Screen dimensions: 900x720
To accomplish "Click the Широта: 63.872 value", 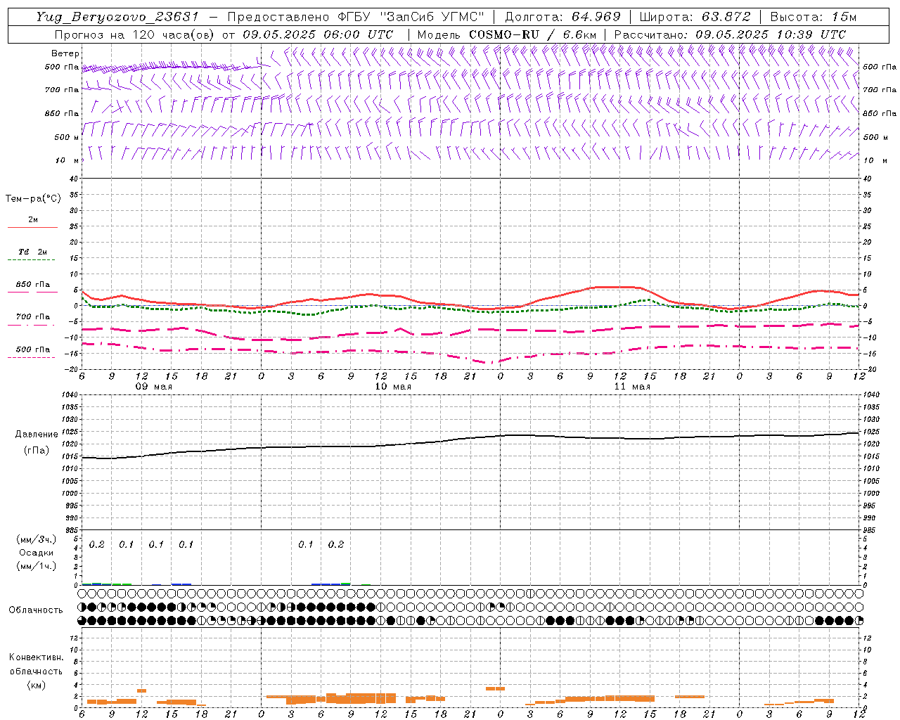I will point(695,17).
